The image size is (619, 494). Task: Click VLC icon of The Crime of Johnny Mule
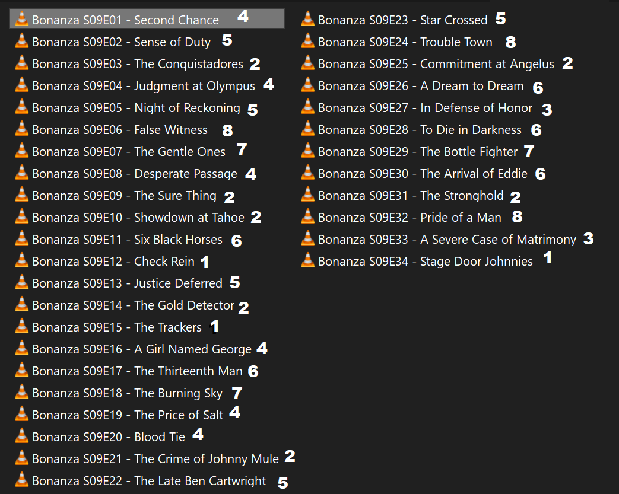coord(22,458)
